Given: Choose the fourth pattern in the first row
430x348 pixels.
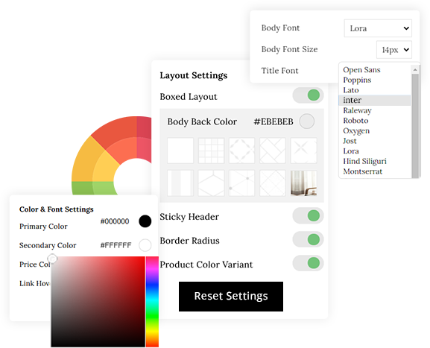Looking at the screenshot, I should click(x=273, y=151).
